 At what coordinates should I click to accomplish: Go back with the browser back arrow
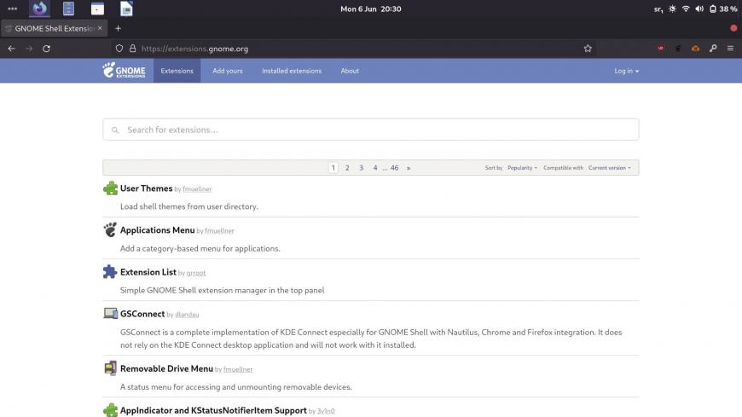coord(11,49)
